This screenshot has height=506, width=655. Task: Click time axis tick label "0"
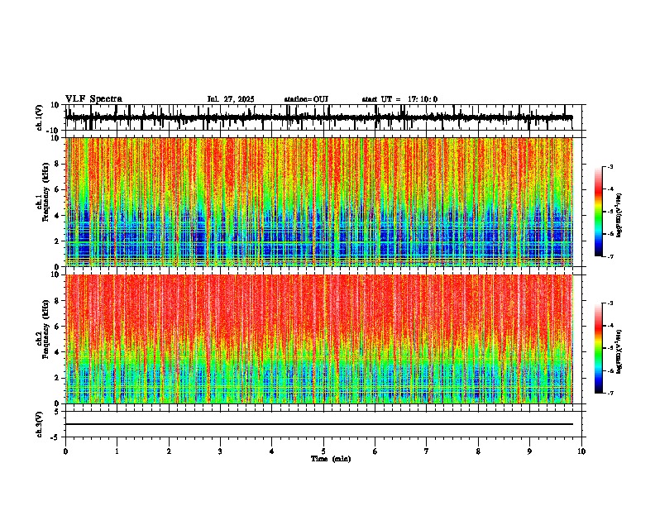pyautogui.click(x=65, y=451)
